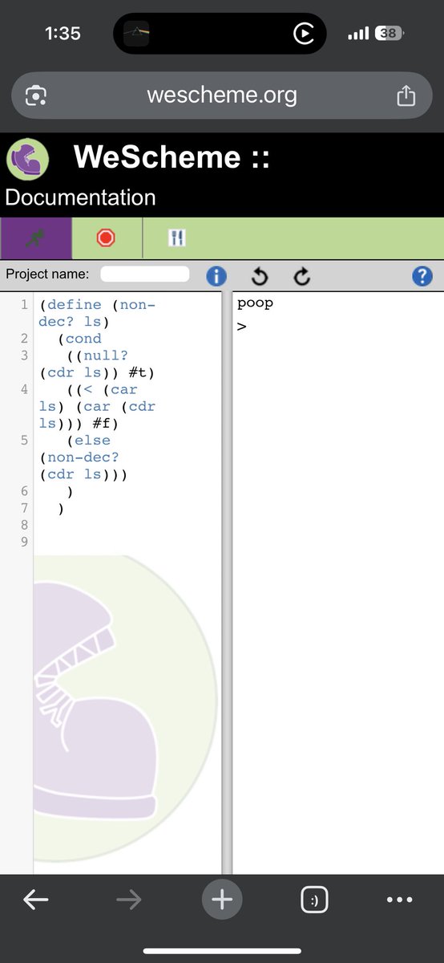Click line number 1 in the gutter
444x963 pixels.
(24, 305)
